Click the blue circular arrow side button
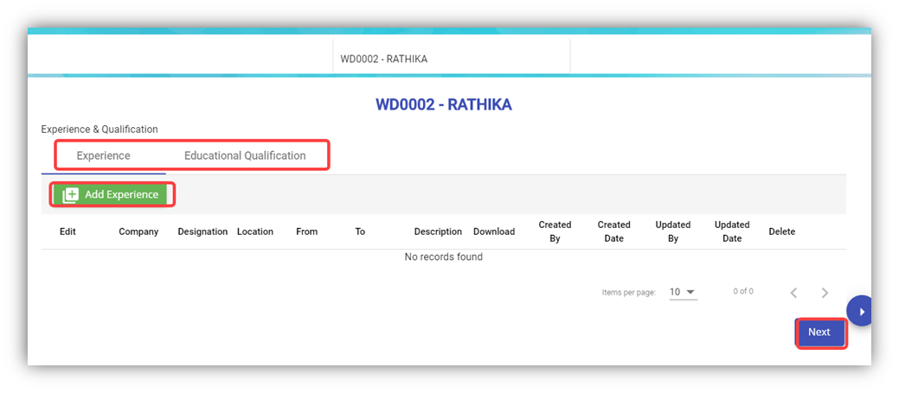The height and width of the screenshot is (393, 899). tap(860, 311)
